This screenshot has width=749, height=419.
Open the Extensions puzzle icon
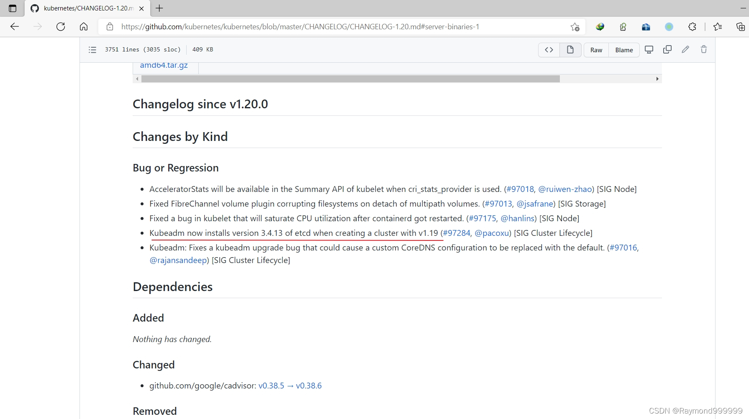pos(692,27)
